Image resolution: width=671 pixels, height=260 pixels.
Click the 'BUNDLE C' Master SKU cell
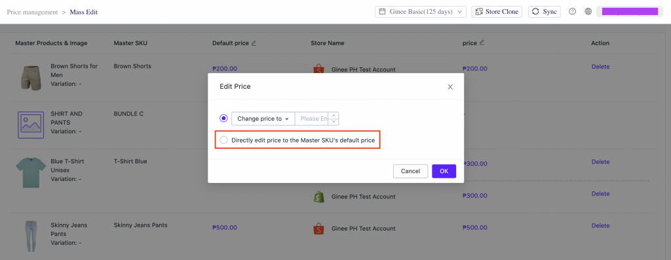[129, 114]
